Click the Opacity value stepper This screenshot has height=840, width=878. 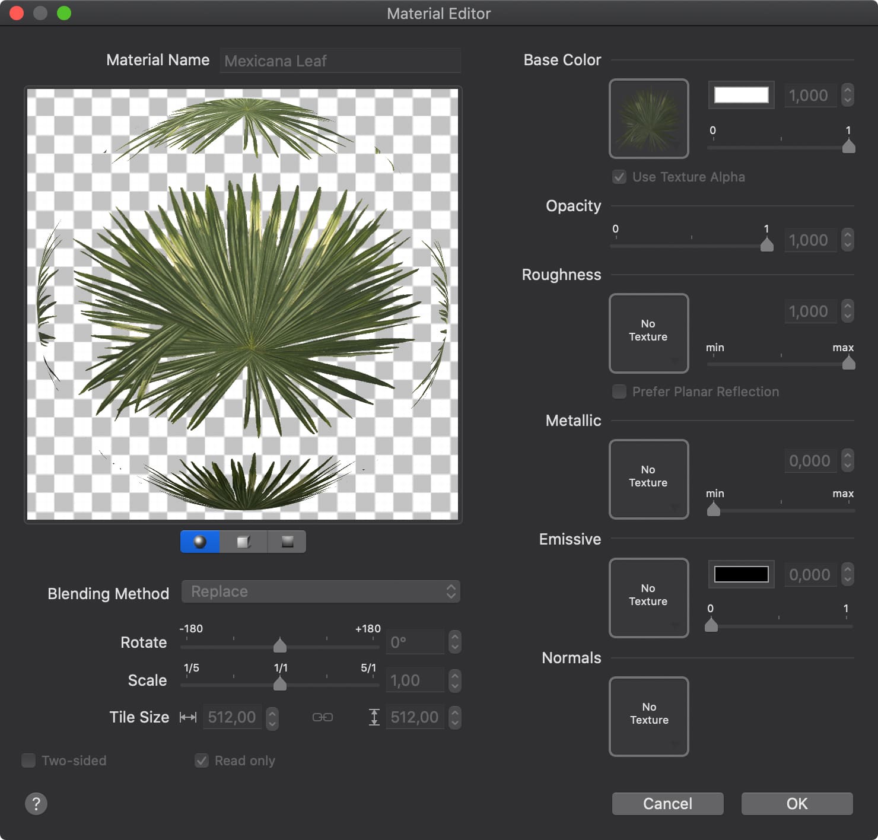848,240
